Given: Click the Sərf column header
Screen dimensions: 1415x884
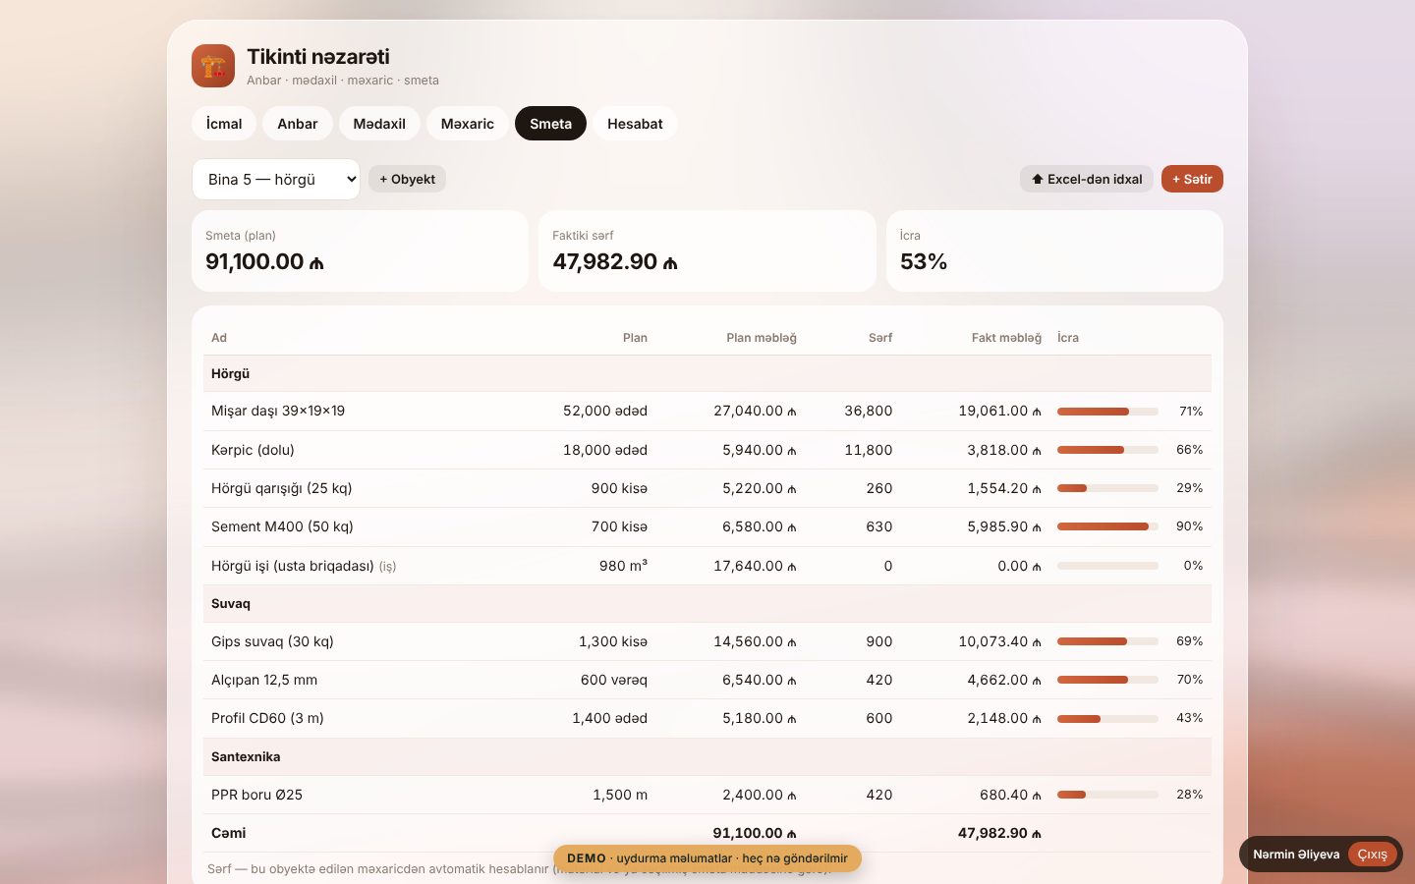Looking at the screenshot, I should point(880,338).
